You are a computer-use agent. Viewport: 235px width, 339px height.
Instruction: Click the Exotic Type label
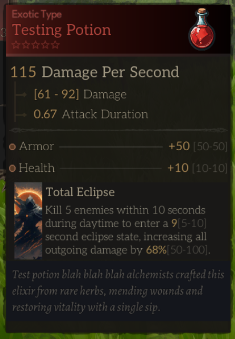click(37, 14)
